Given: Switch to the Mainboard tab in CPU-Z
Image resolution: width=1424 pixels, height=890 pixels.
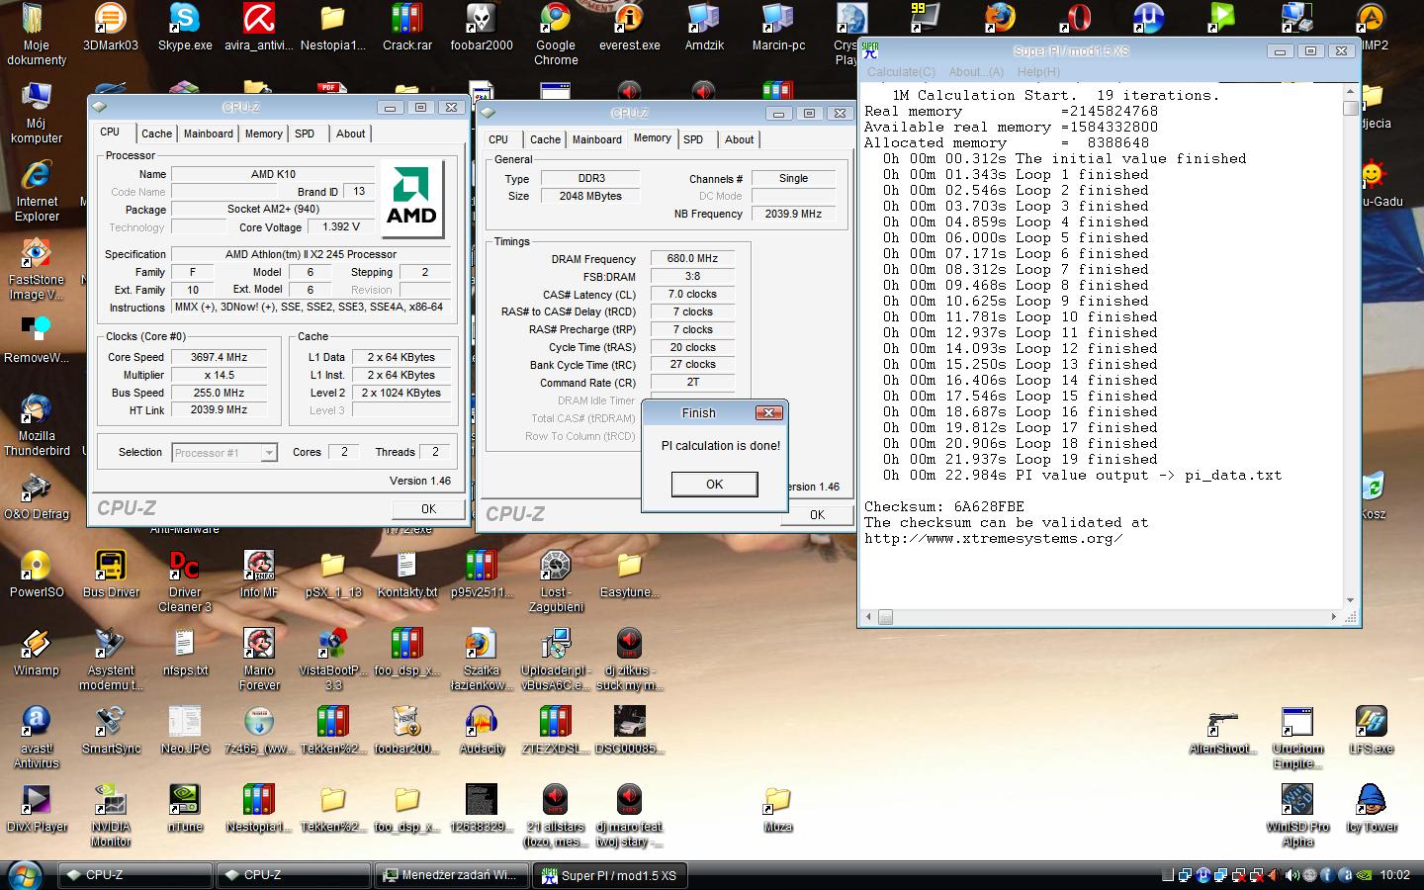Looking at the screenshot, I should [x=208, y=133].
